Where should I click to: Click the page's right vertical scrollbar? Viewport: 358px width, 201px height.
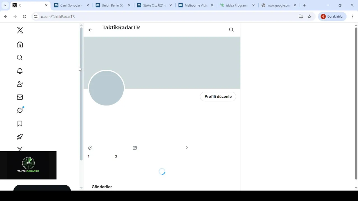click(356, 103)
